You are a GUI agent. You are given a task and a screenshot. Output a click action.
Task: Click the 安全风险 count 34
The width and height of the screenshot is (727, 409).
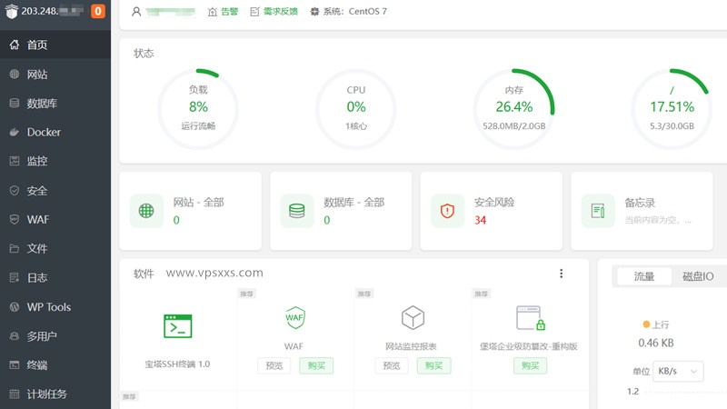tap(481, 220)
